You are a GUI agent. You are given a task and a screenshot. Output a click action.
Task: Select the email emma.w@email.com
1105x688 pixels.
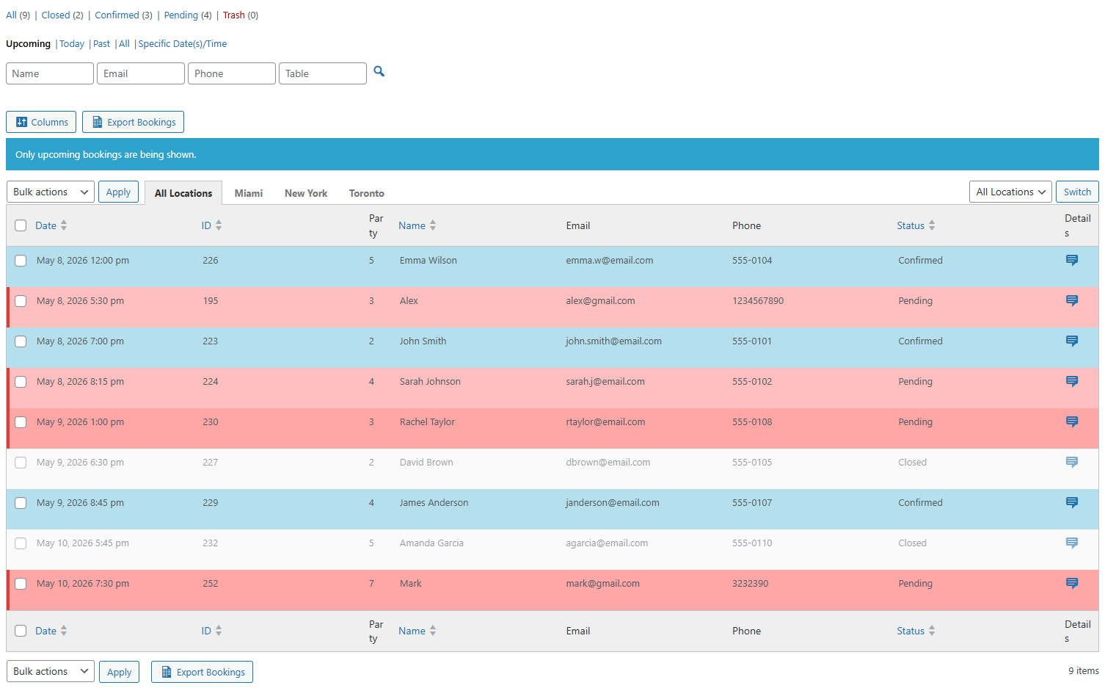pos(610,261)
